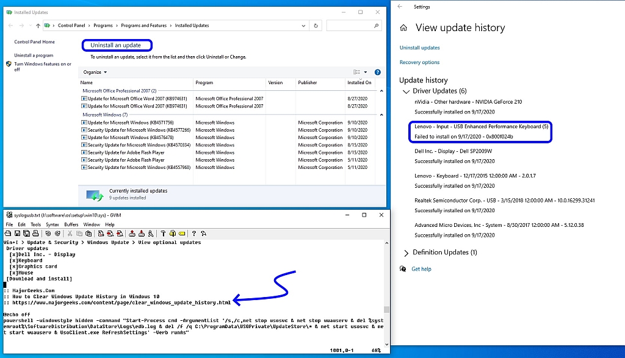Click Control Panel Home link
Screen dimensions: 625x358
coord(34,42)
